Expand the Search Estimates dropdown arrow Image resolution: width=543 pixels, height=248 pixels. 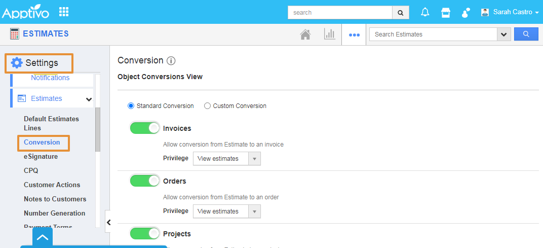(503, 34)
